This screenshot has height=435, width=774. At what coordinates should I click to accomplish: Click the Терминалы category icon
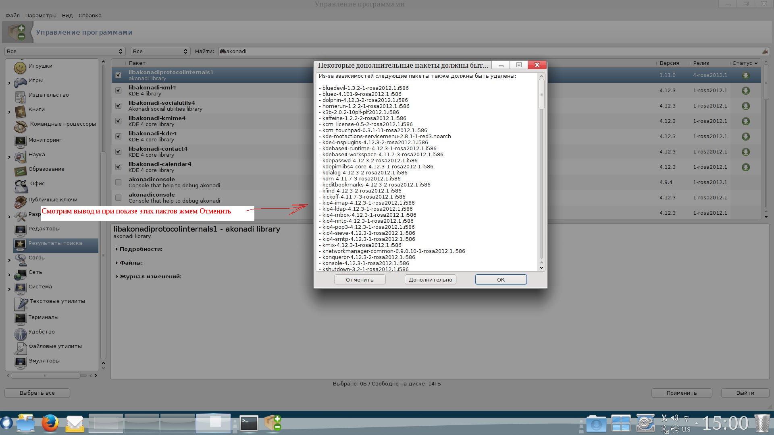point(20,319)
